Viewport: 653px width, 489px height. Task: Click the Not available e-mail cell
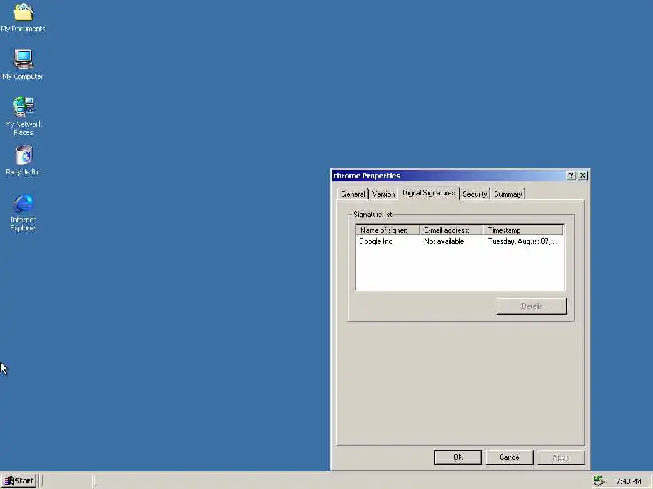point(444,241)
